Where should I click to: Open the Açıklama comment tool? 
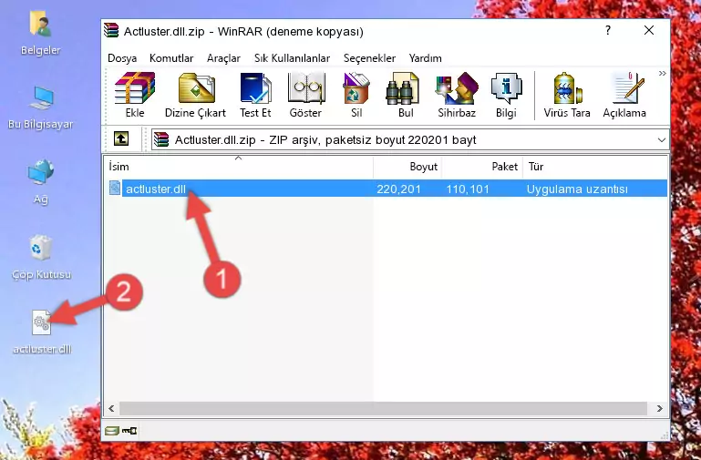[624, 95]
